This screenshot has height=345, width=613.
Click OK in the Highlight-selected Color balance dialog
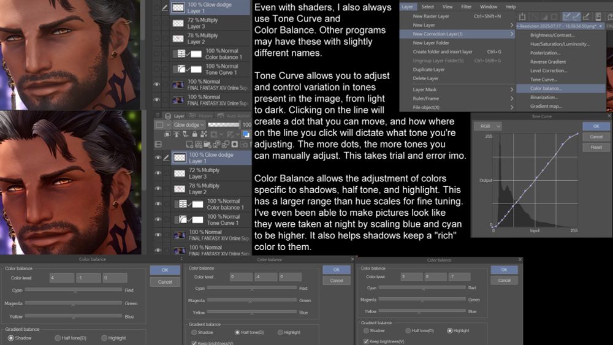pos(504,270)
